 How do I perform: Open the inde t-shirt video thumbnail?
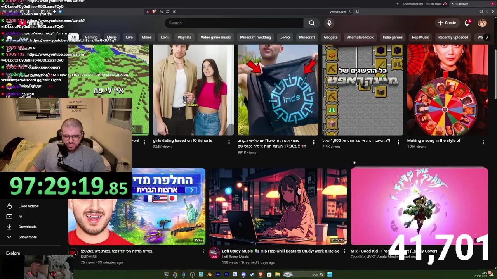click(278, 90)
